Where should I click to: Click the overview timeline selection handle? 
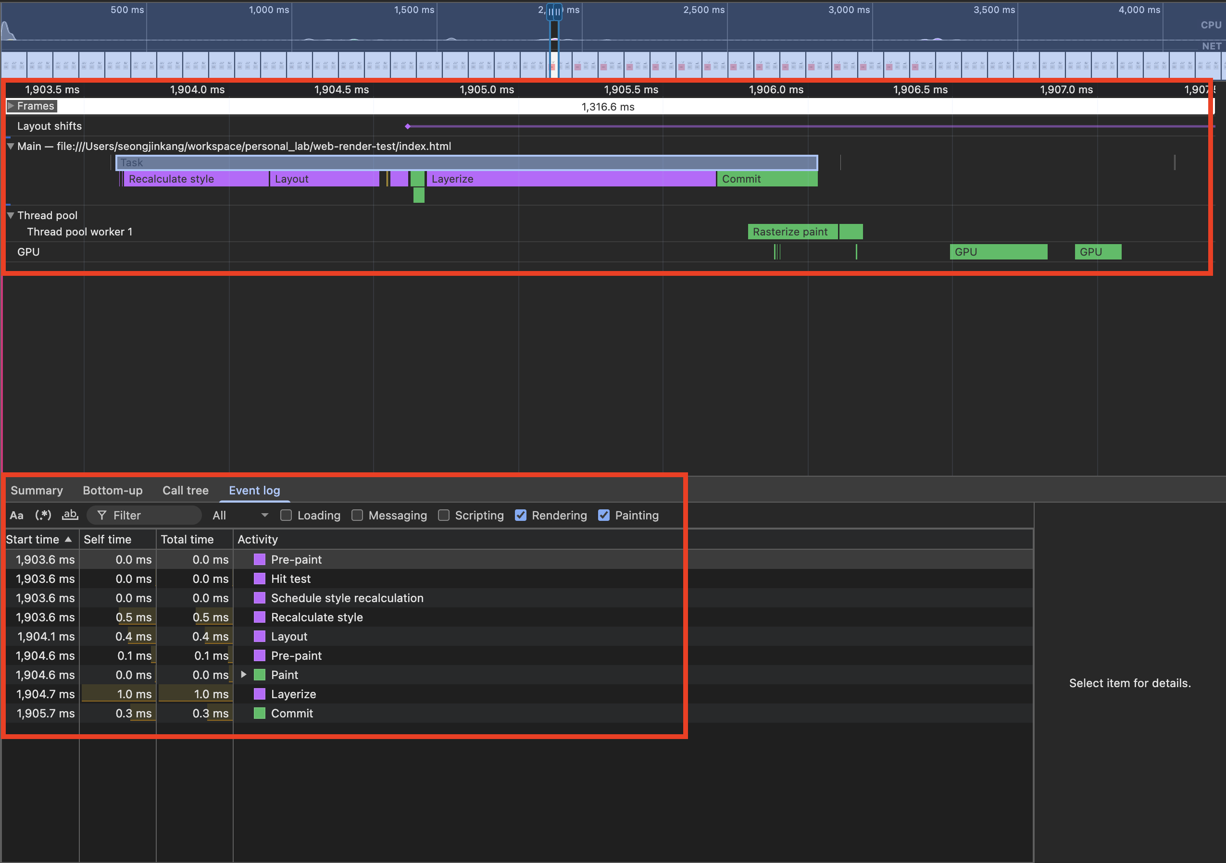pos(555,11)
